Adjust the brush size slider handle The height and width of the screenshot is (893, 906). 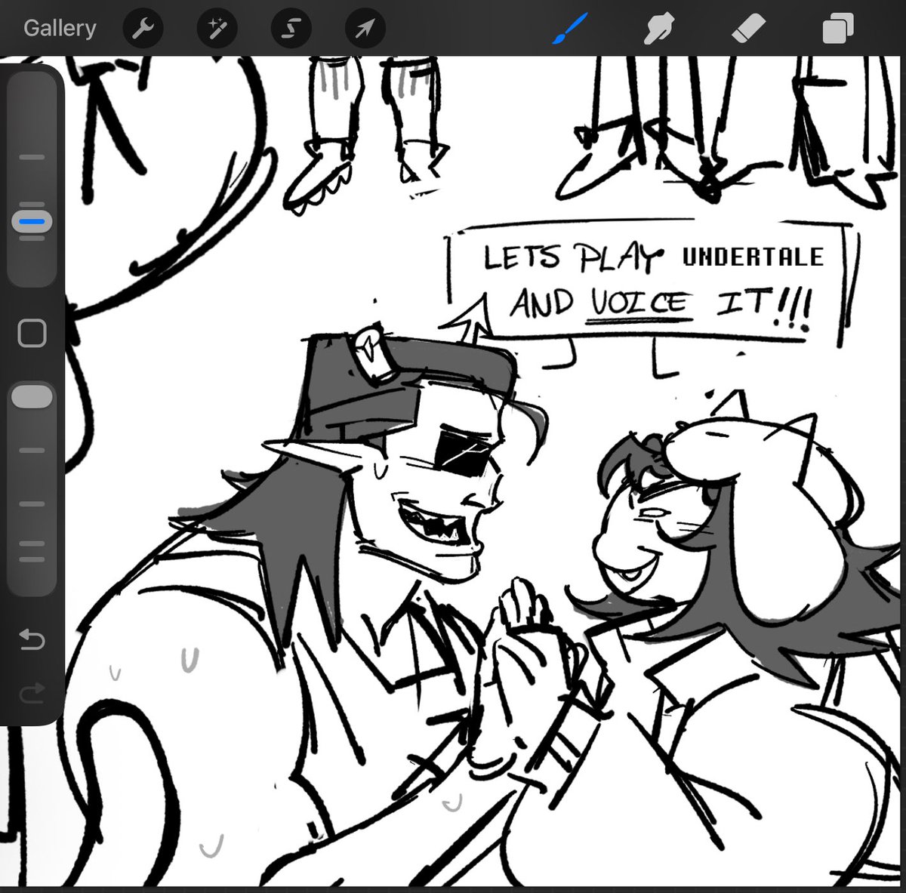32,223
